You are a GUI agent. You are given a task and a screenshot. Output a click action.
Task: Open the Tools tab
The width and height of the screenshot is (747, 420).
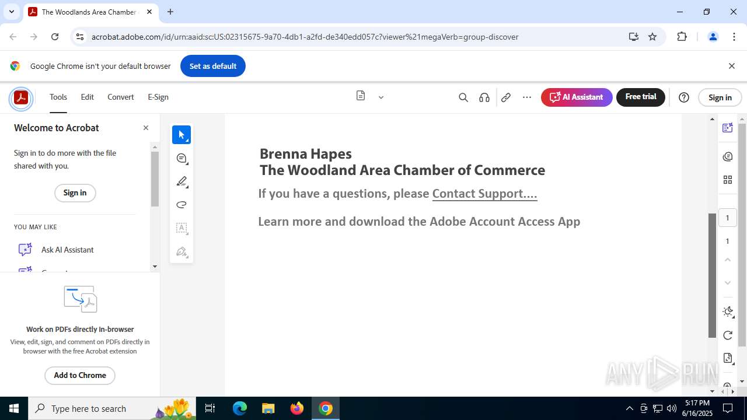coord(58,97)
